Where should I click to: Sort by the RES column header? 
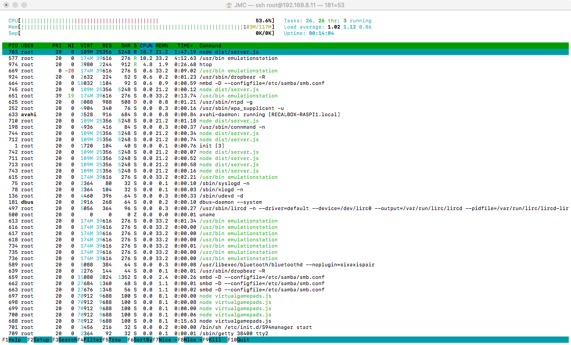click(x=107, y=46)
